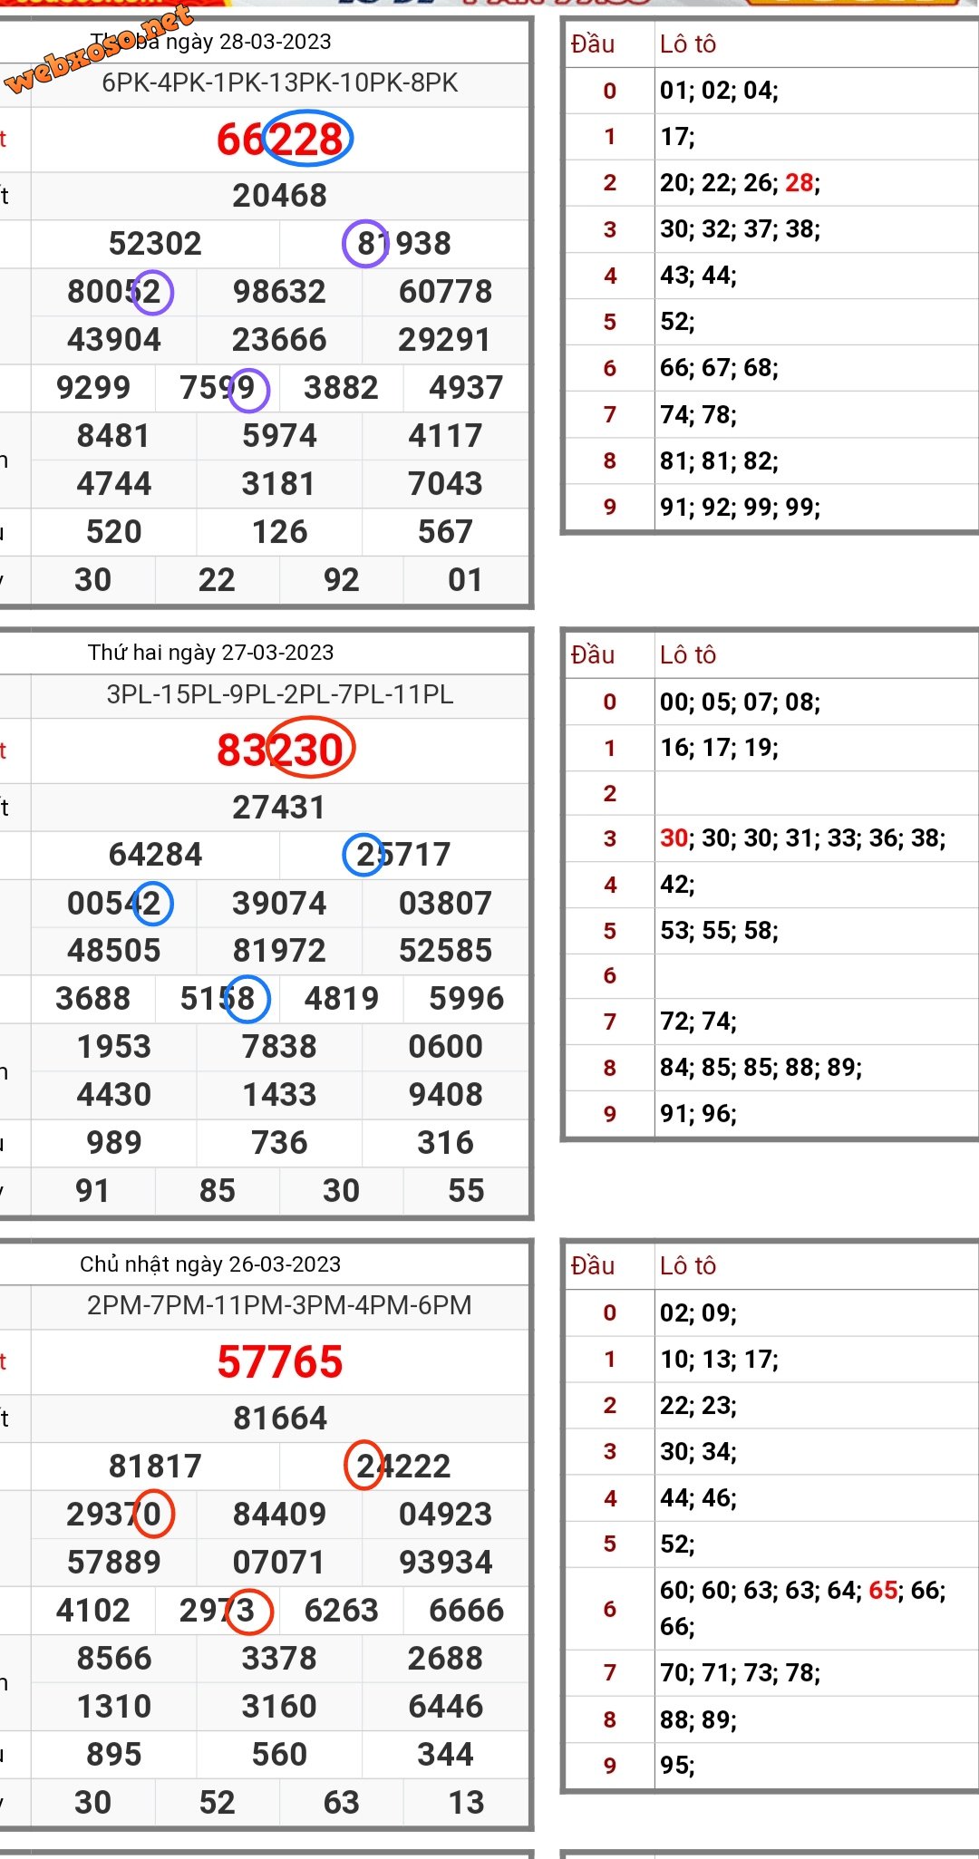Select the result number 57889

(114, 1563)
